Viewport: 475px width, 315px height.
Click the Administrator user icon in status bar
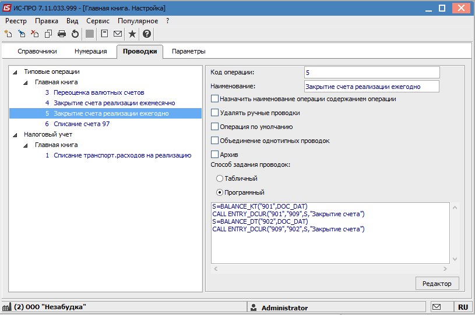click(x=254, y=307)
